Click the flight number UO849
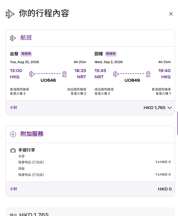The width and height of the screenshot is (178, 216). click(132, 80)
